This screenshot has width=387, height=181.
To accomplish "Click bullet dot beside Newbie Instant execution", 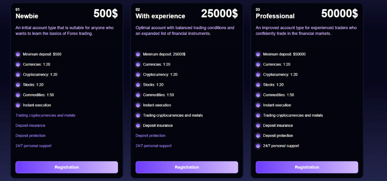I will click(x=18, y=105).
